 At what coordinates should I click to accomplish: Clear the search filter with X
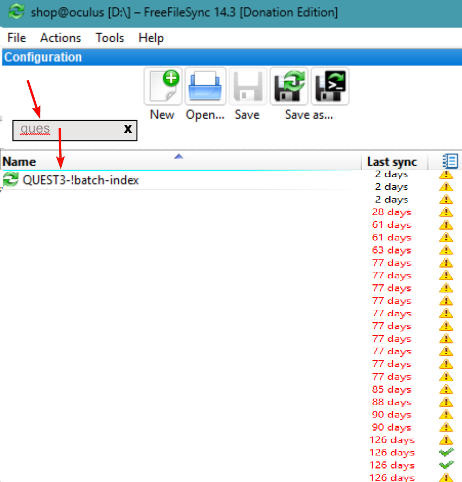128,129
